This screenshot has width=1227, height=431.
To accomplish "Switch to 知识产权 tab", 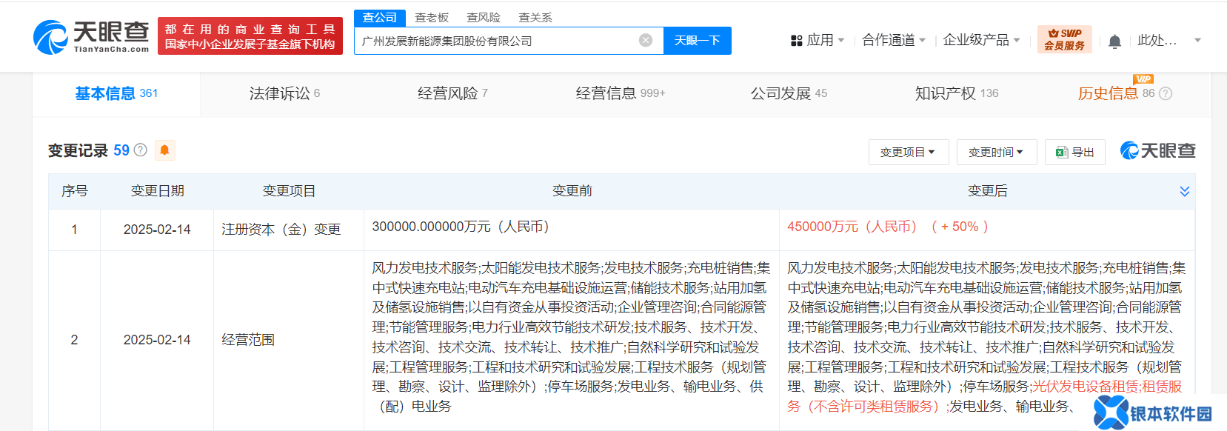I will 957,93.
